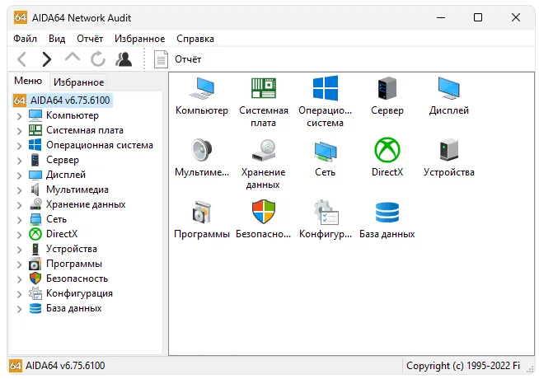The width and height of the screenshot is (539, 379).
Task: Open the Отчёт menu in menu bar
Action: [90, 39]
